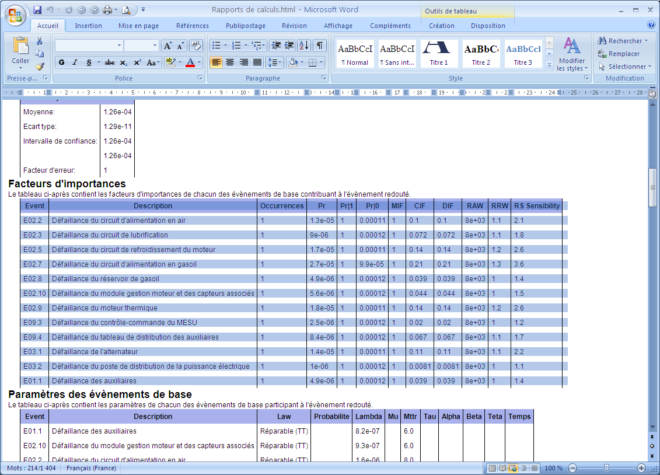Expand the styles gallery More arrow
Viewport: 660px width, 475px height.
click(x=549, y=65)
